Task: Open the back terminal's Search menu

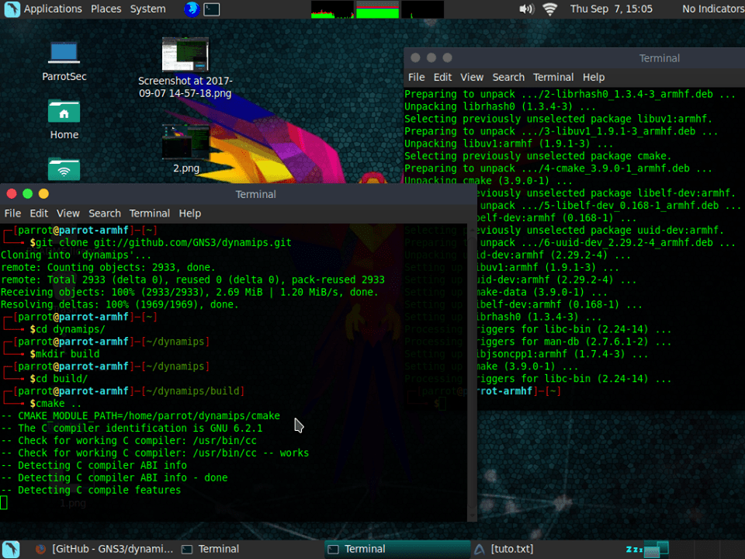Action: [x=508, y=77]
